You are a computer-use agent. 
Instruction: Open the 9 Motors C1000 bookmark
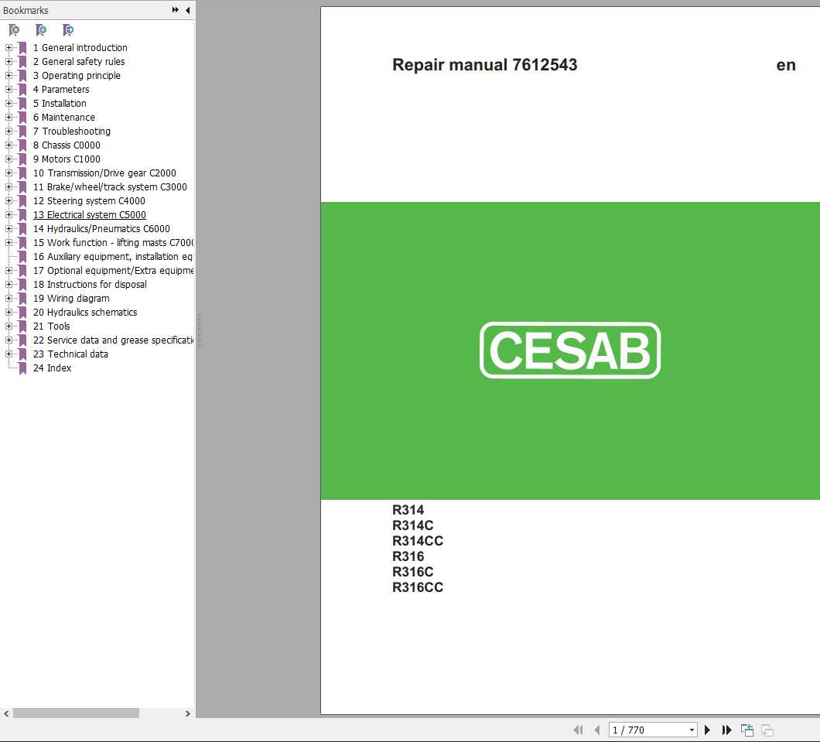point(67,159)
